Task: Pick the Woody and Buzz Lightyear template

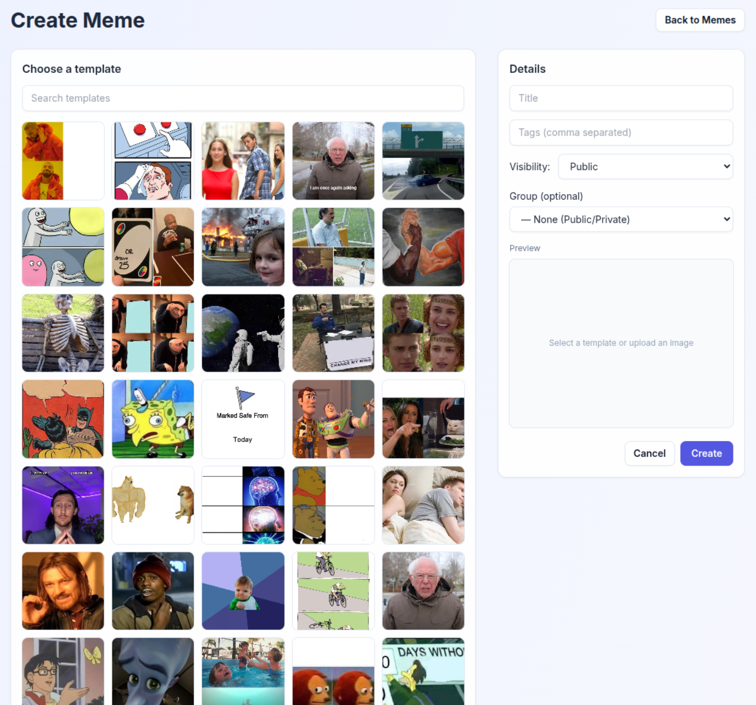Action: point(333,419)
